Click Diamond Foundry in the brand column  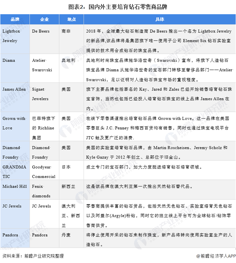(x=15, y=151)
